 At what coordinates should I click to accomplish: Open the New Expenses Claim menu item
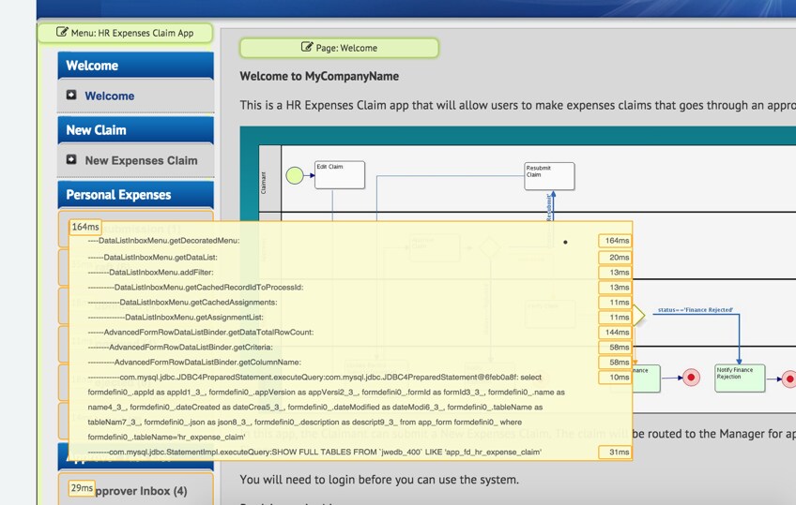(141, 160)
